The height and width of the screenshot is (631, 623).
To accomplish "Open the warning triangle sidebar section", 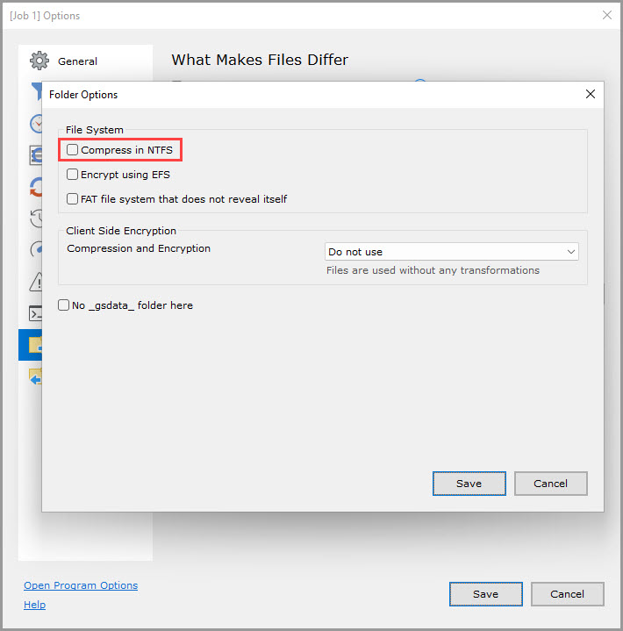I will pyautogui.click(x=35, y=281).
